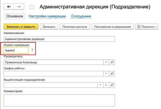
Task: Expand the Руководитель dropdown list
Action: (106, 62)
